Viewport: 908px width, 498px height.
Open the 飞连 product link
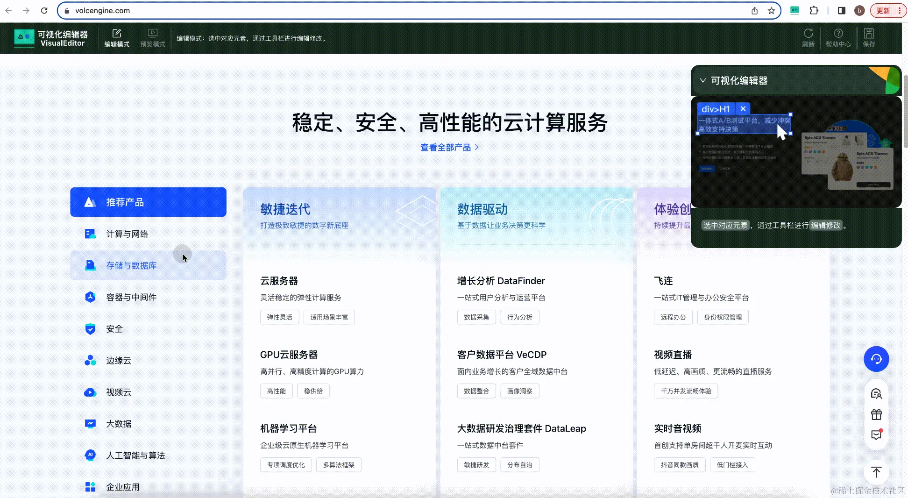click(x=663, y=281)
